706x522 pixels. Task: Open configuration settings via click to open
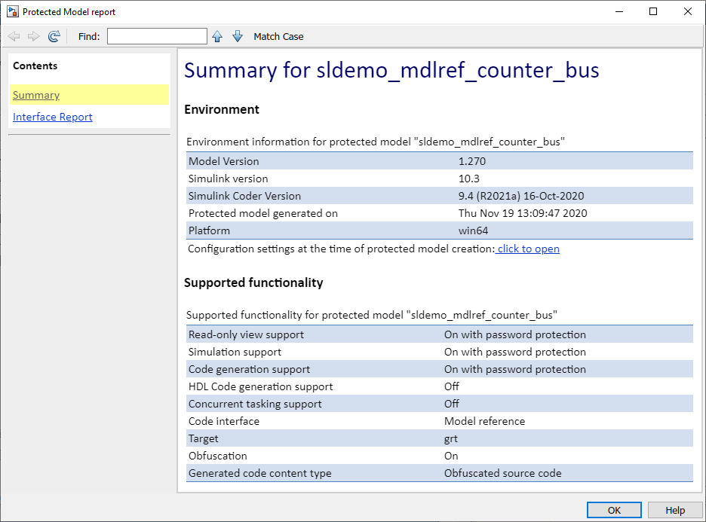coord(528,249)
